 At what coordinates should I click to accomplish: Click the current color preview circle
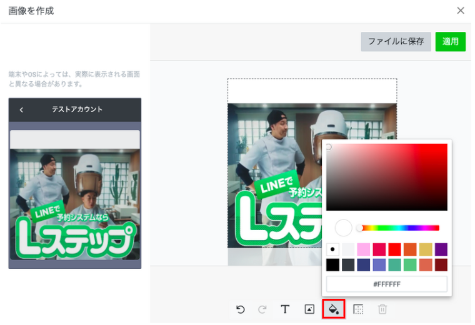343,228
